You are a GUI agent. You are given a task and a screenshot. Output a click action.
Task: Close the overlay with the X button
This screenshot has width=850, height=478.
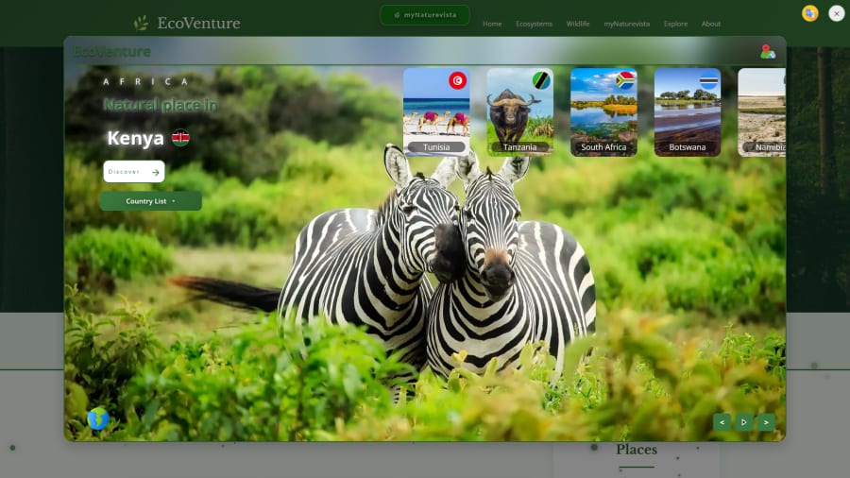[837, 13]
